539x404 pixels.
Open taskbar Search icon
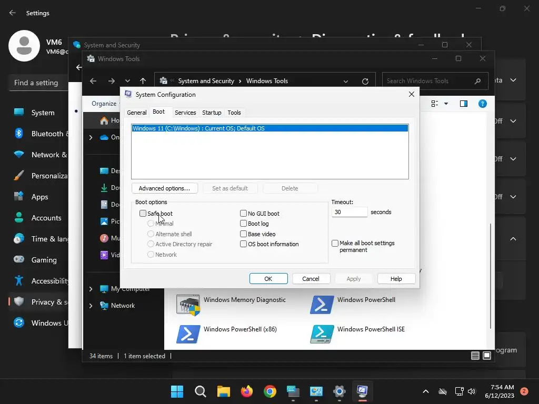[x=200, y=391]
